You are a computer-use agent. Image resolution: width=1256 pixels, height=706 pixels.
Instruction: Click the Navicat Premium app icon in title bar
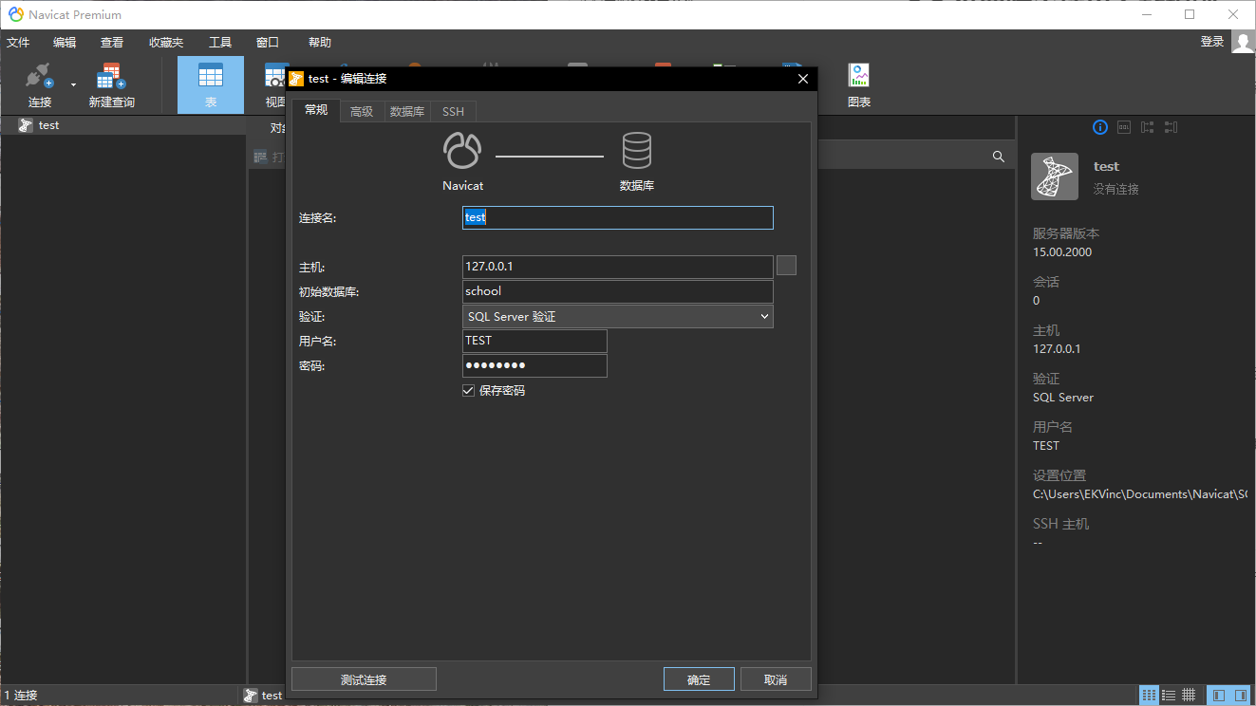pos(16,14)
